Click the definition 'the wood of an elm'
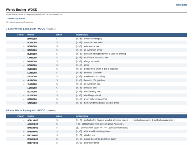Viewport: 193px width, 145px height. point(93,73)
